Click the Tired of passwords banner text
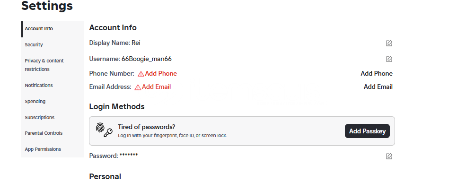Image resolution: width=466 pixels, height=183 pixels. click(x=147, y=127)
